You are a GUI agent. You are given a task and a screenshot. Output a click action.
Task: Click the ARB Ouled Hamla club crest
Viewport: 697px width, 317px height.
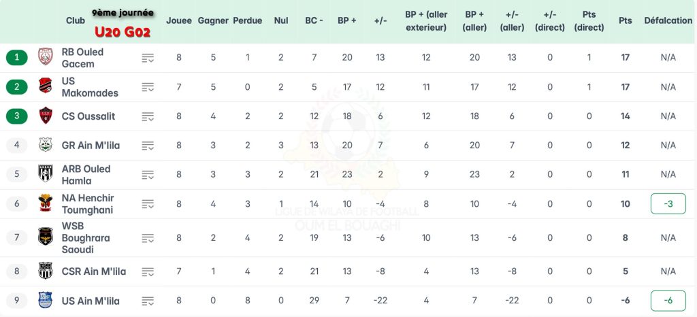pyautogui.click(x=46, y=174)
